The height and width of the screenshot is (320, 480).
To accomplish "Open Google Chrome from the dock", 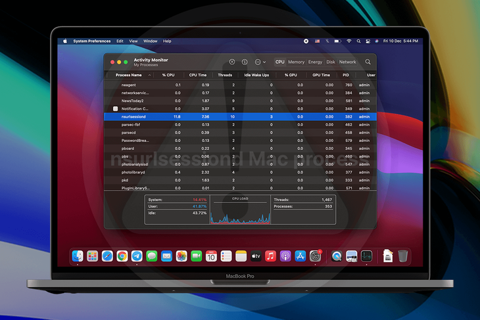I will [x=122, y=256].
